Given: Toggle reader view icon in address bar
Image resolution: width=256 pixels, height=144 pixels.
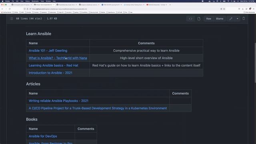Looking at the screenshot, I should click(221, 9).
